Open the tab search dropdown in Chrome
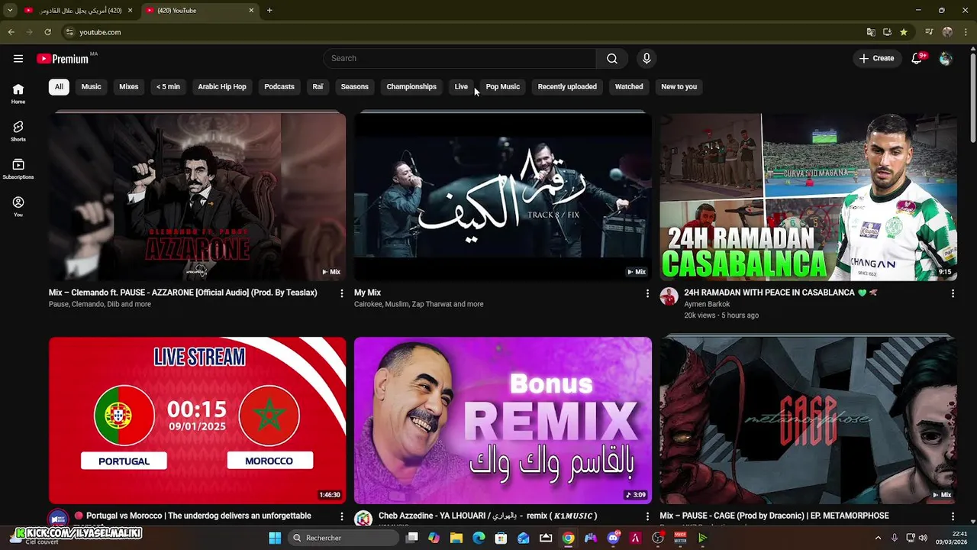This screenshot has width=977, height=550. [x=10, y=10]
